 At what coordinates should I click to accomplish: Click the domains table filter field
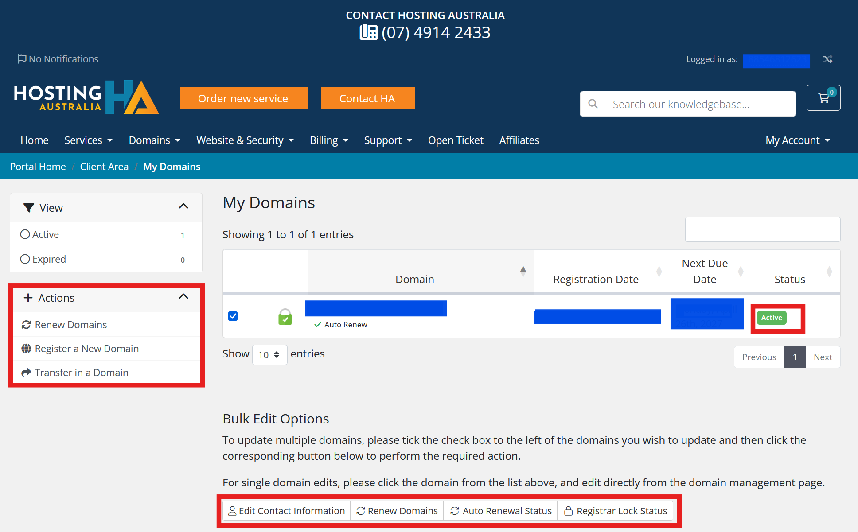(x=763, y=229)
